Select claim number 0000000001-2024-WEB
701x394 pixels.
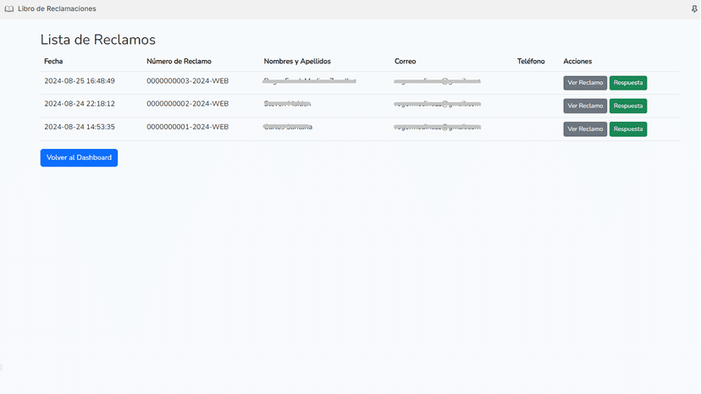pyautogui.click(x=187, y=127)
